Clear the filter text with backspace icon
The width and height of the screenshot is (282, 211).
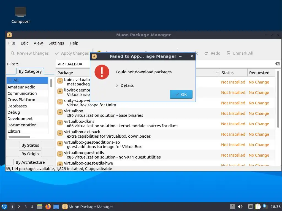pyautogui.click(x=277, y=64)
